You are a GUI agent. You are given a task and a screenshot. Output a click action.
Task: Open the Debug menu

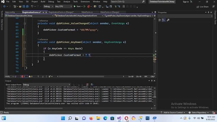(51, 2)
